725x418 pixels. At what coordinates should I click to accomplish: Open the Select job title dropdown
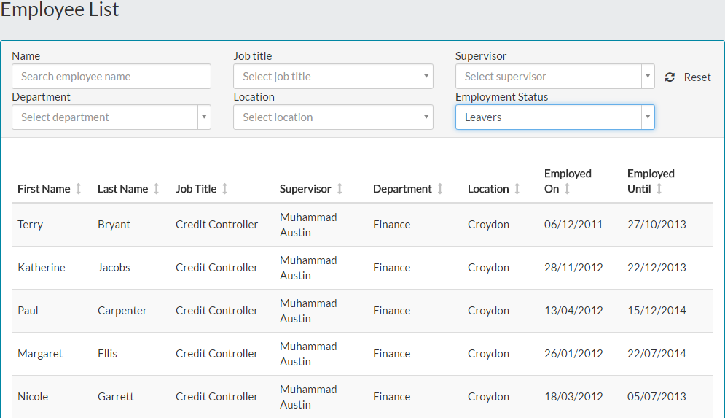point(333,77)
